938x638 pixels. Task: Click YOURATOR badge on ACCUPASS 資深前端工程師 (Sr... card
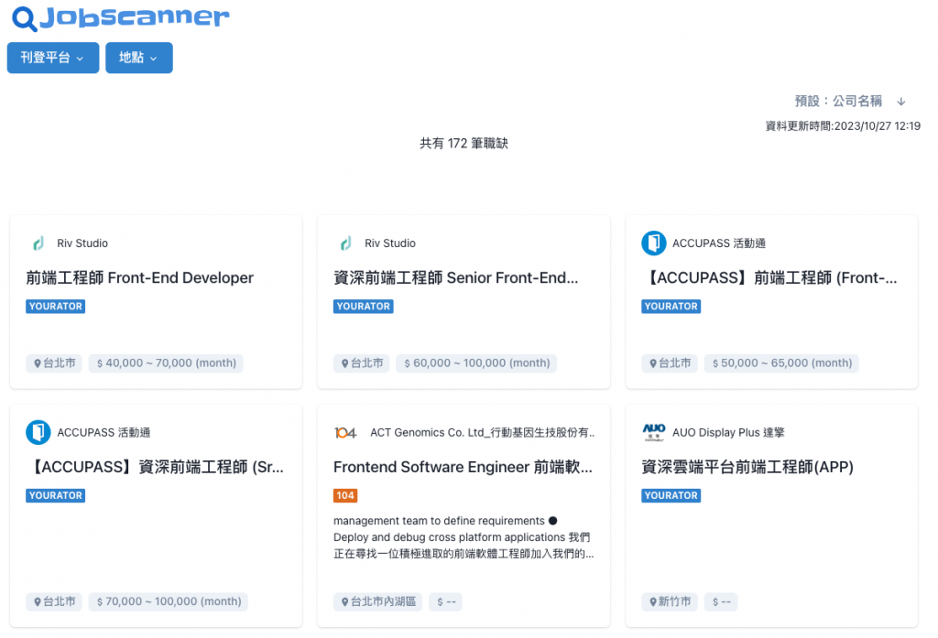pos(56,496)
